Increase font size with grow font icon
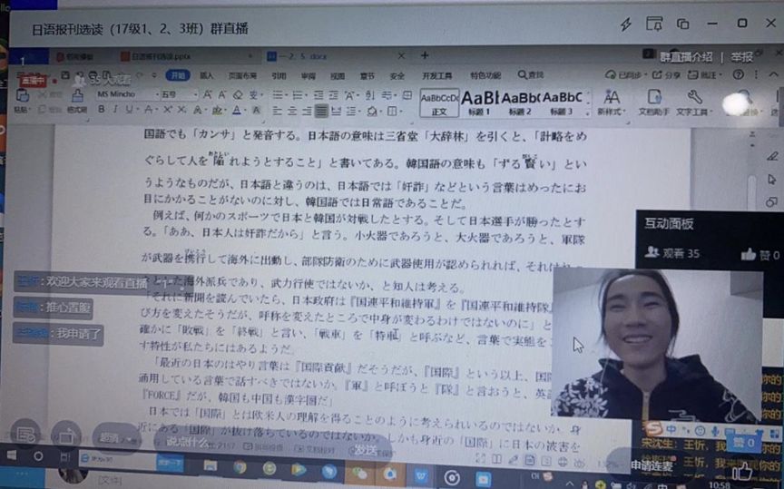 point(208,94)
